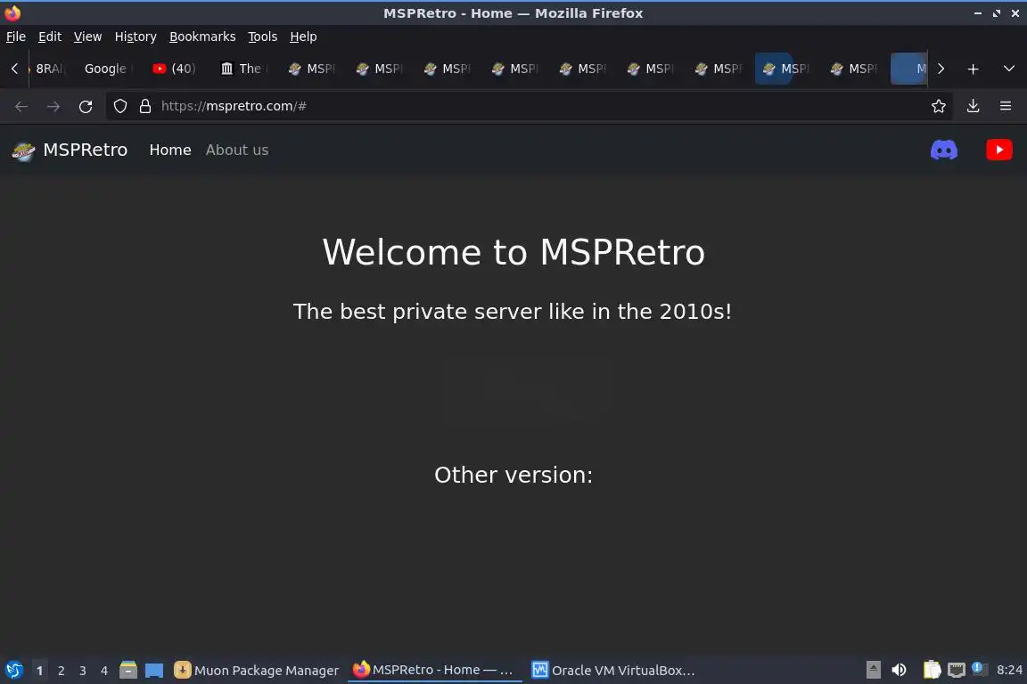1027x684 pixels.
Task: Click 'Welcome to MSPRetro' heading
Action: pyautogui.click(x=513, y=252)
